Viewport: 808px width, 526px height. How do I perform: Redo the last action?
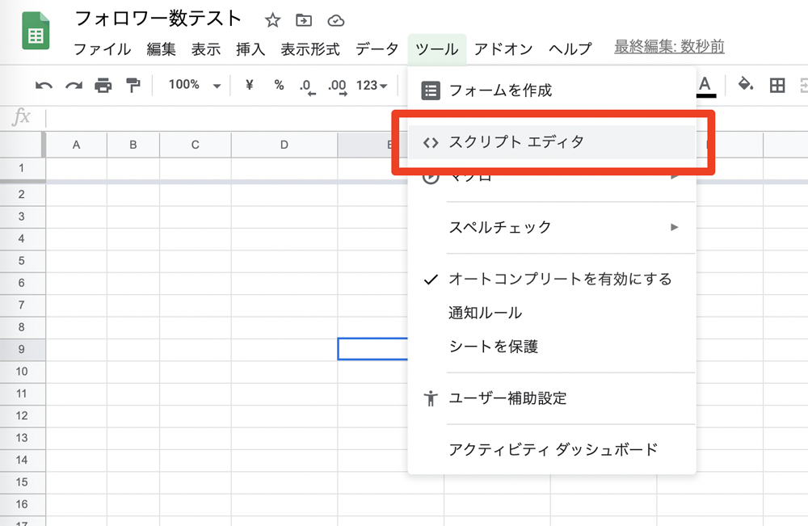(74, 86)
